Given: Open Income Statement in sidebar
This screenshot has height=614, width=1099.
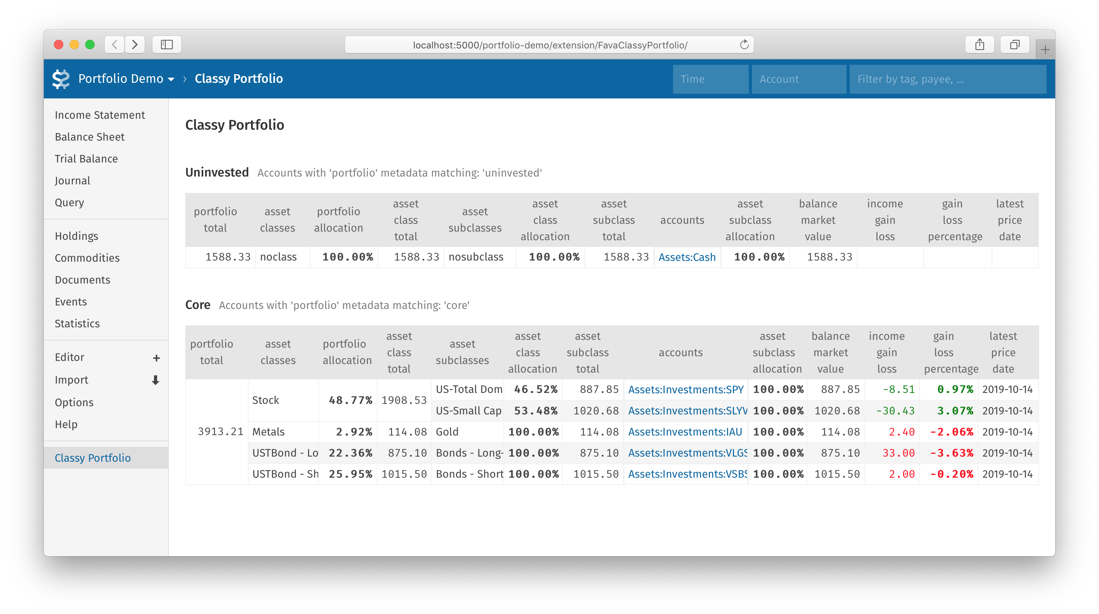Looking at the screenshot, I should click(x=100, y=115).
